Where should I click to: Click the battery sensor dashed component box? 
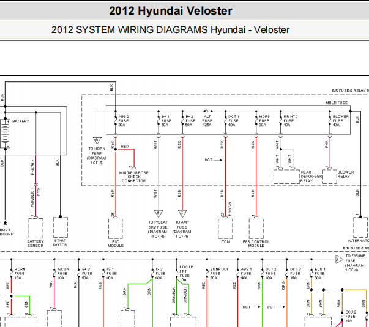(x=35, y=228)
